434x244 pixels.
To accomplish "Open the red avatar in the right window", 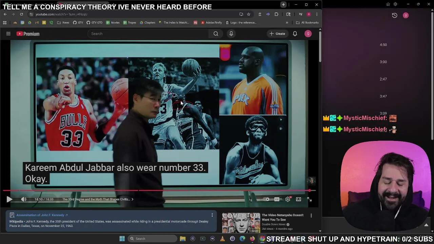I will point(406,15).
